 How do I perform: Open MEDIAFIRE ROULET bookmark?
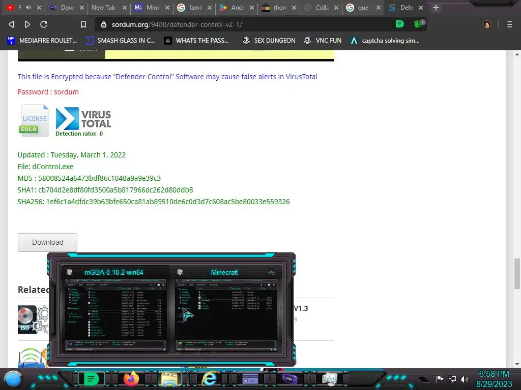[x=42, y=41]
